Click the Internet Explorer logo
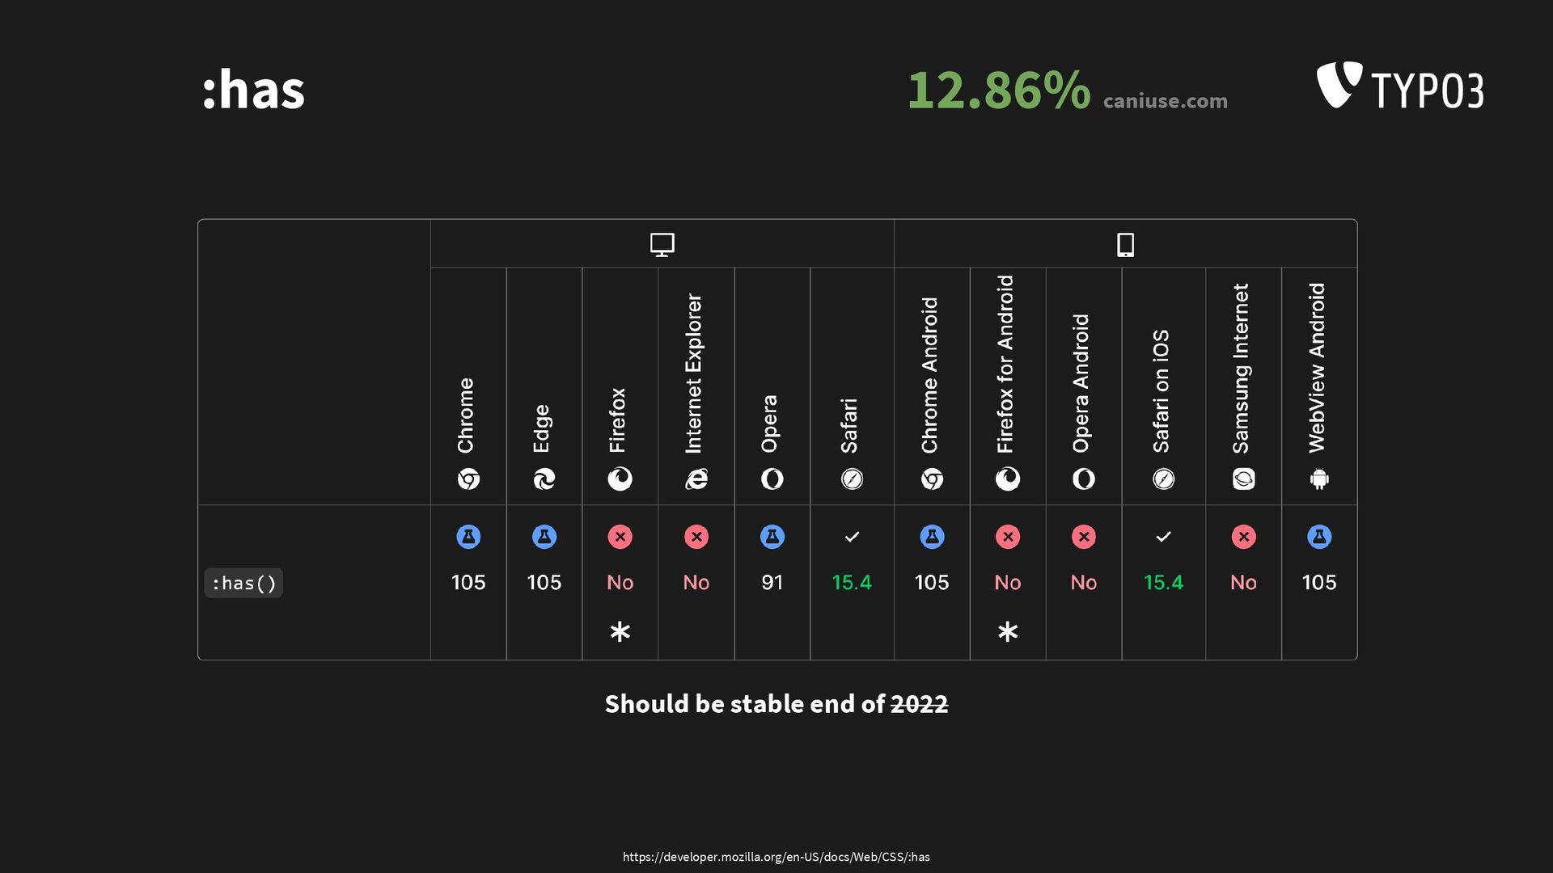This screenshot has height=873, width=1553. pos(696,479)
